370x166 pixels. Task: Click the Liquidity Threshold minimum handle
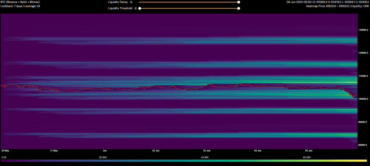click(140, 8)
